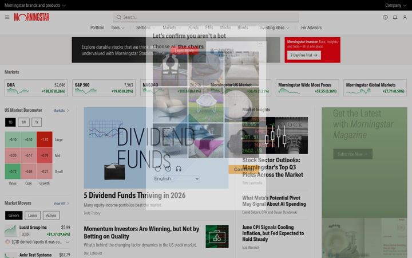Show Gainers in Market Movers
412x258 pixels.
click(14, 216)
